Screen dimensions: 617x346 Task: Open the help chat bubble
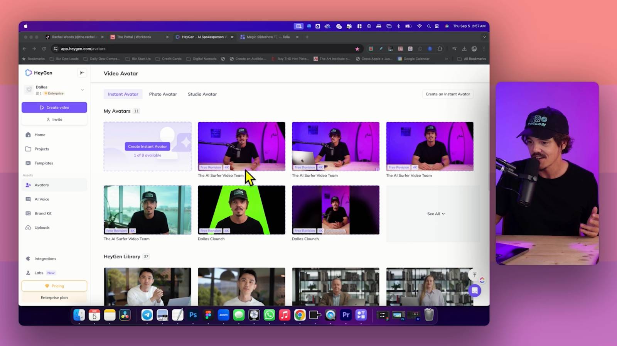point(475,290)
